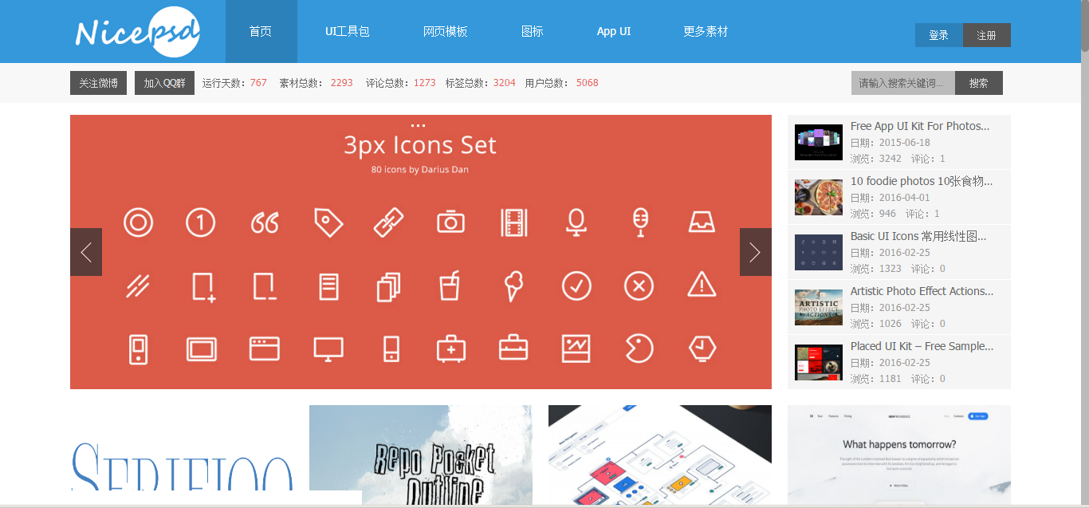Screen dimensions: 1089x508
Task: Click the camera icon in banner
Action: (450, 222)
